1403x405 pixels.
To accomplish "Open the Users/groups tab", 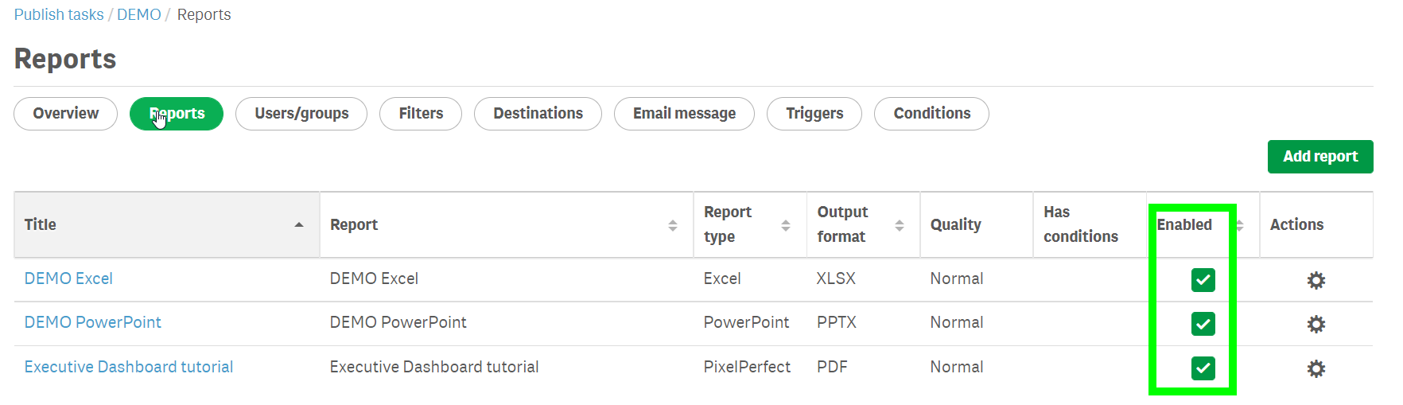I will 301,114.
